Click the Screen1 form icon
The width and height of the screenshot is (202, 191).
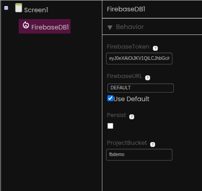click(x=19, y=8)
